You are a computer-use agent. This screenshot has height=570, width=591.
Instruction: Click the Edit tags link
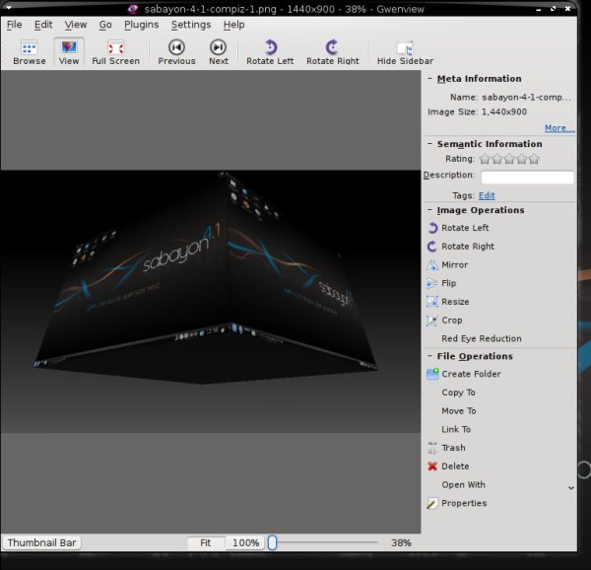(487, 195)
